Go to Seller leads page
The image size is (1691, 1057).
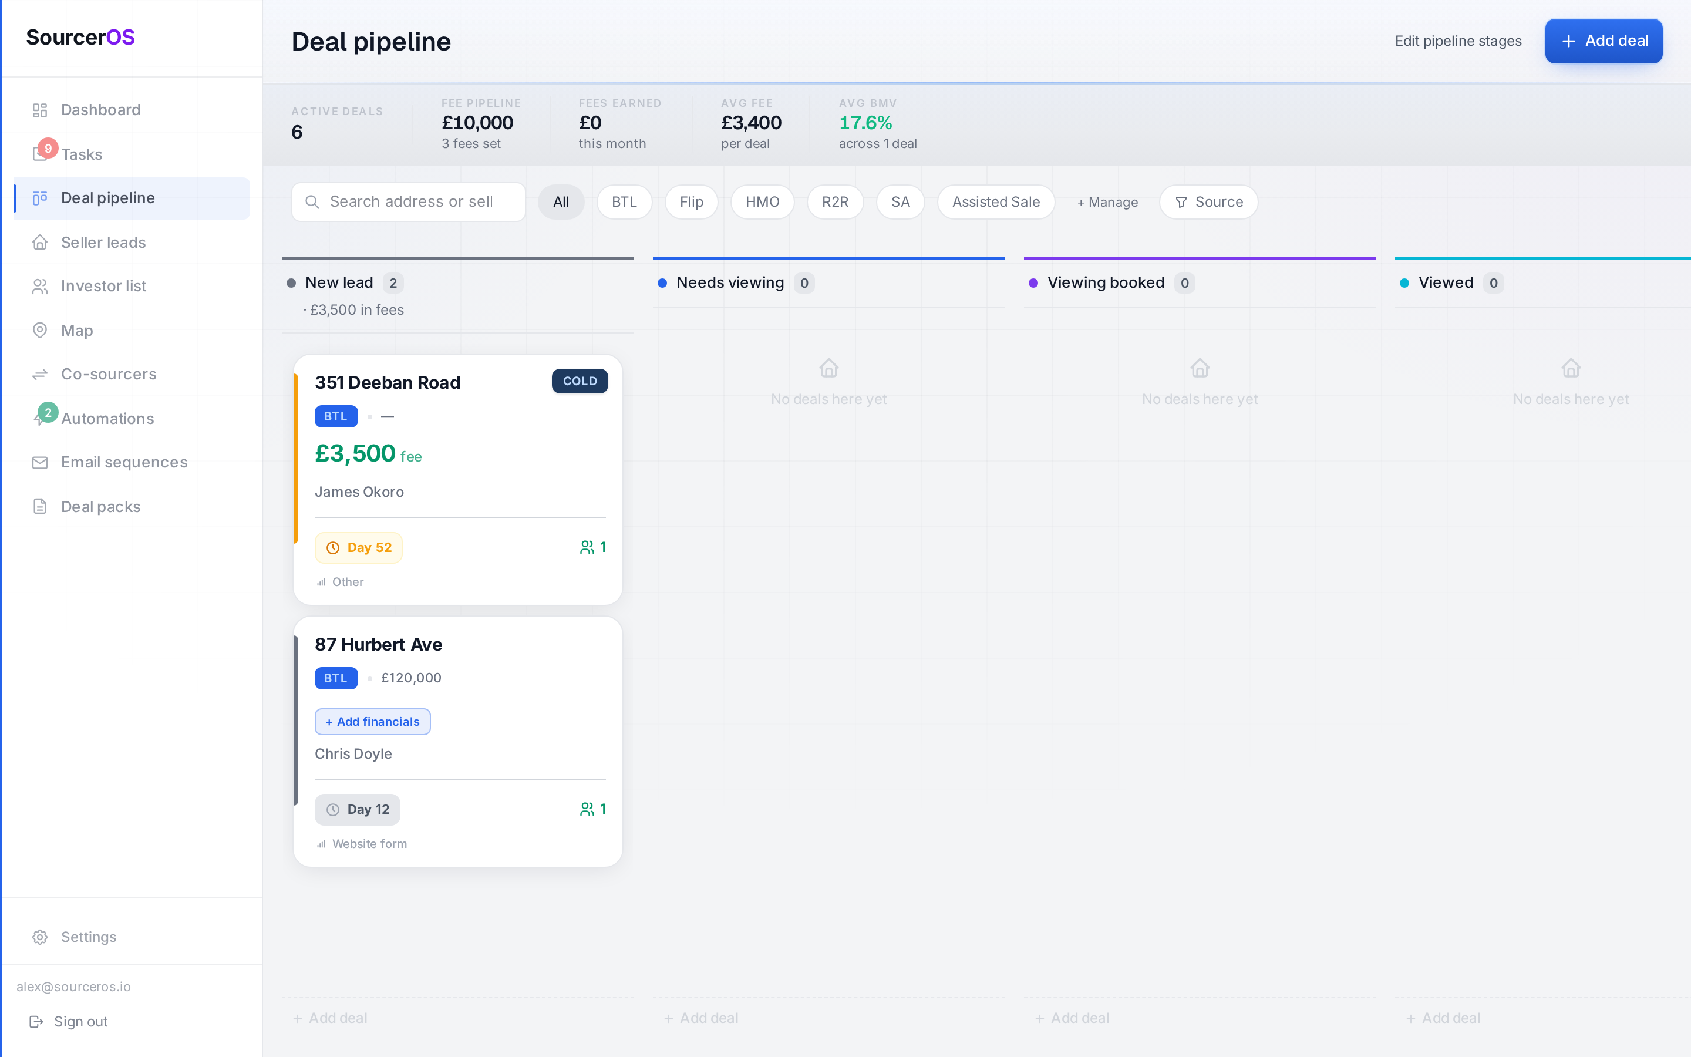[132, 242]
